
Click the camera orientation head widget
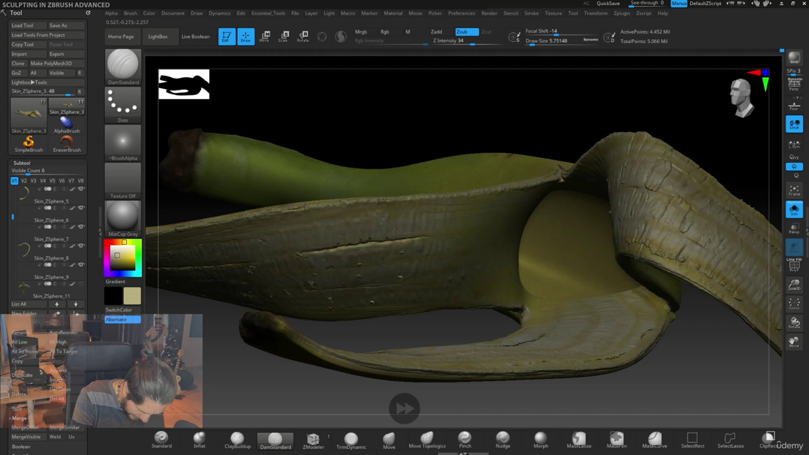pyautogui.click(x=741, y=97)
